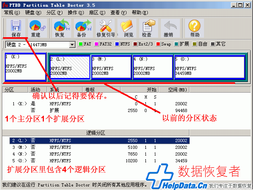Screen dimensions: 253x190
Task: Click the 恢复 (Restore) toolbar icon
Action: point(62,28)
